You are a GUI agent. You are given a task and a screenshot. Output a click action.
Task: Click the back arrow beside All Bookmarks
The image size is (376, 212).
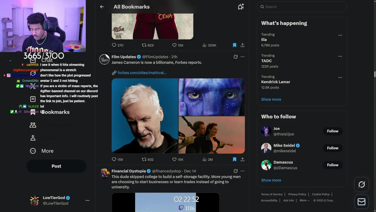[102, 7]
